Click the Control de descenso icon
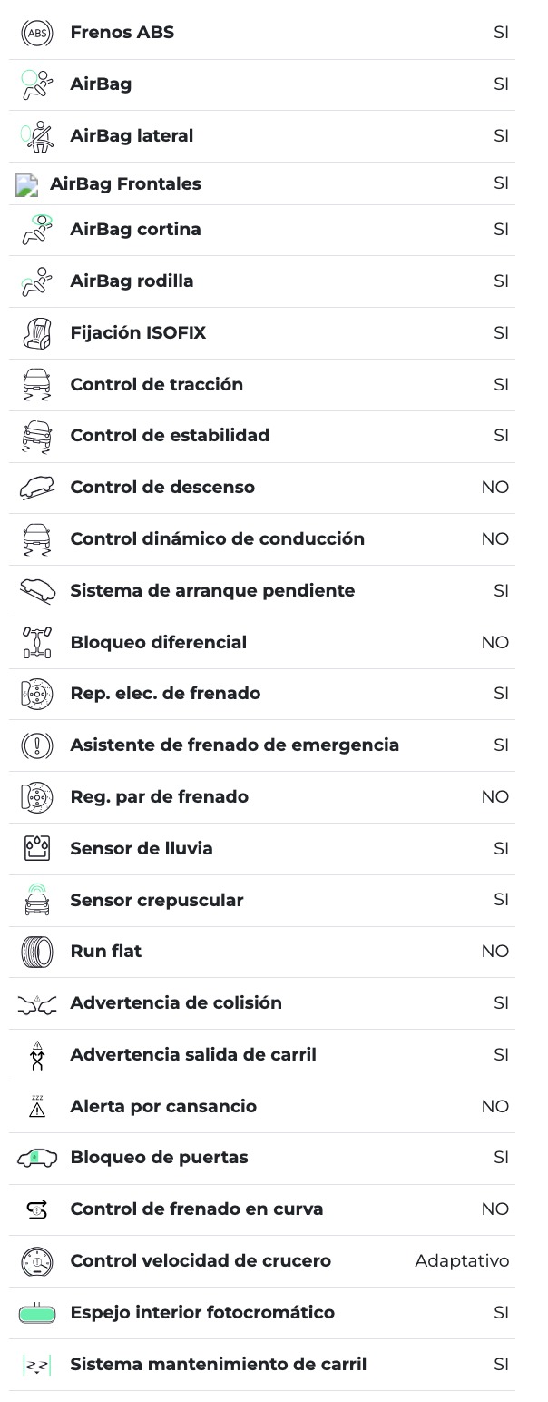The height and width of the screenshot is (1402, 548). click(x=36, y=488)
